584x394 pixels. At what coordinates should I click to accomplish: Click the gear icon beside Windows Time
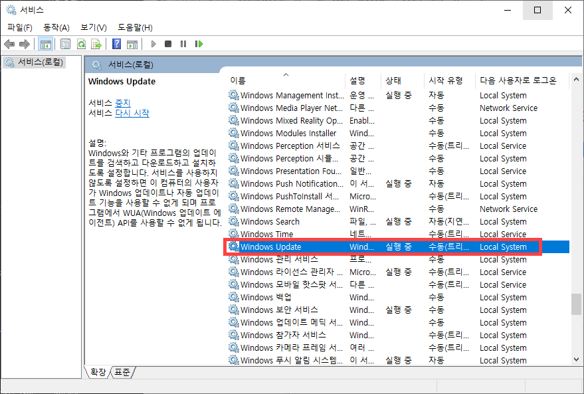pyautogui.click(x=233, y=235)
